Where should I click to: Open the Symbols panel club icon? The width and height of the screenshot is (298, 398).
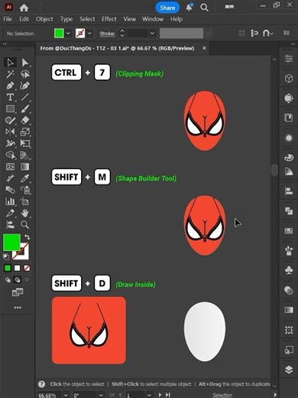[x=289, y=270]
